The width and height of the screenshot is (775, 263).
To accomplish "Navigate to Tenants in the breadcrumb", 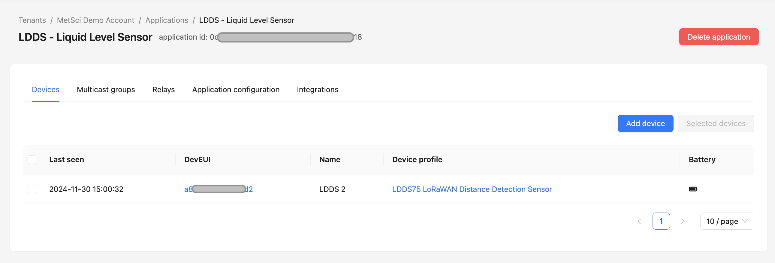I will [x=32, y=20].
